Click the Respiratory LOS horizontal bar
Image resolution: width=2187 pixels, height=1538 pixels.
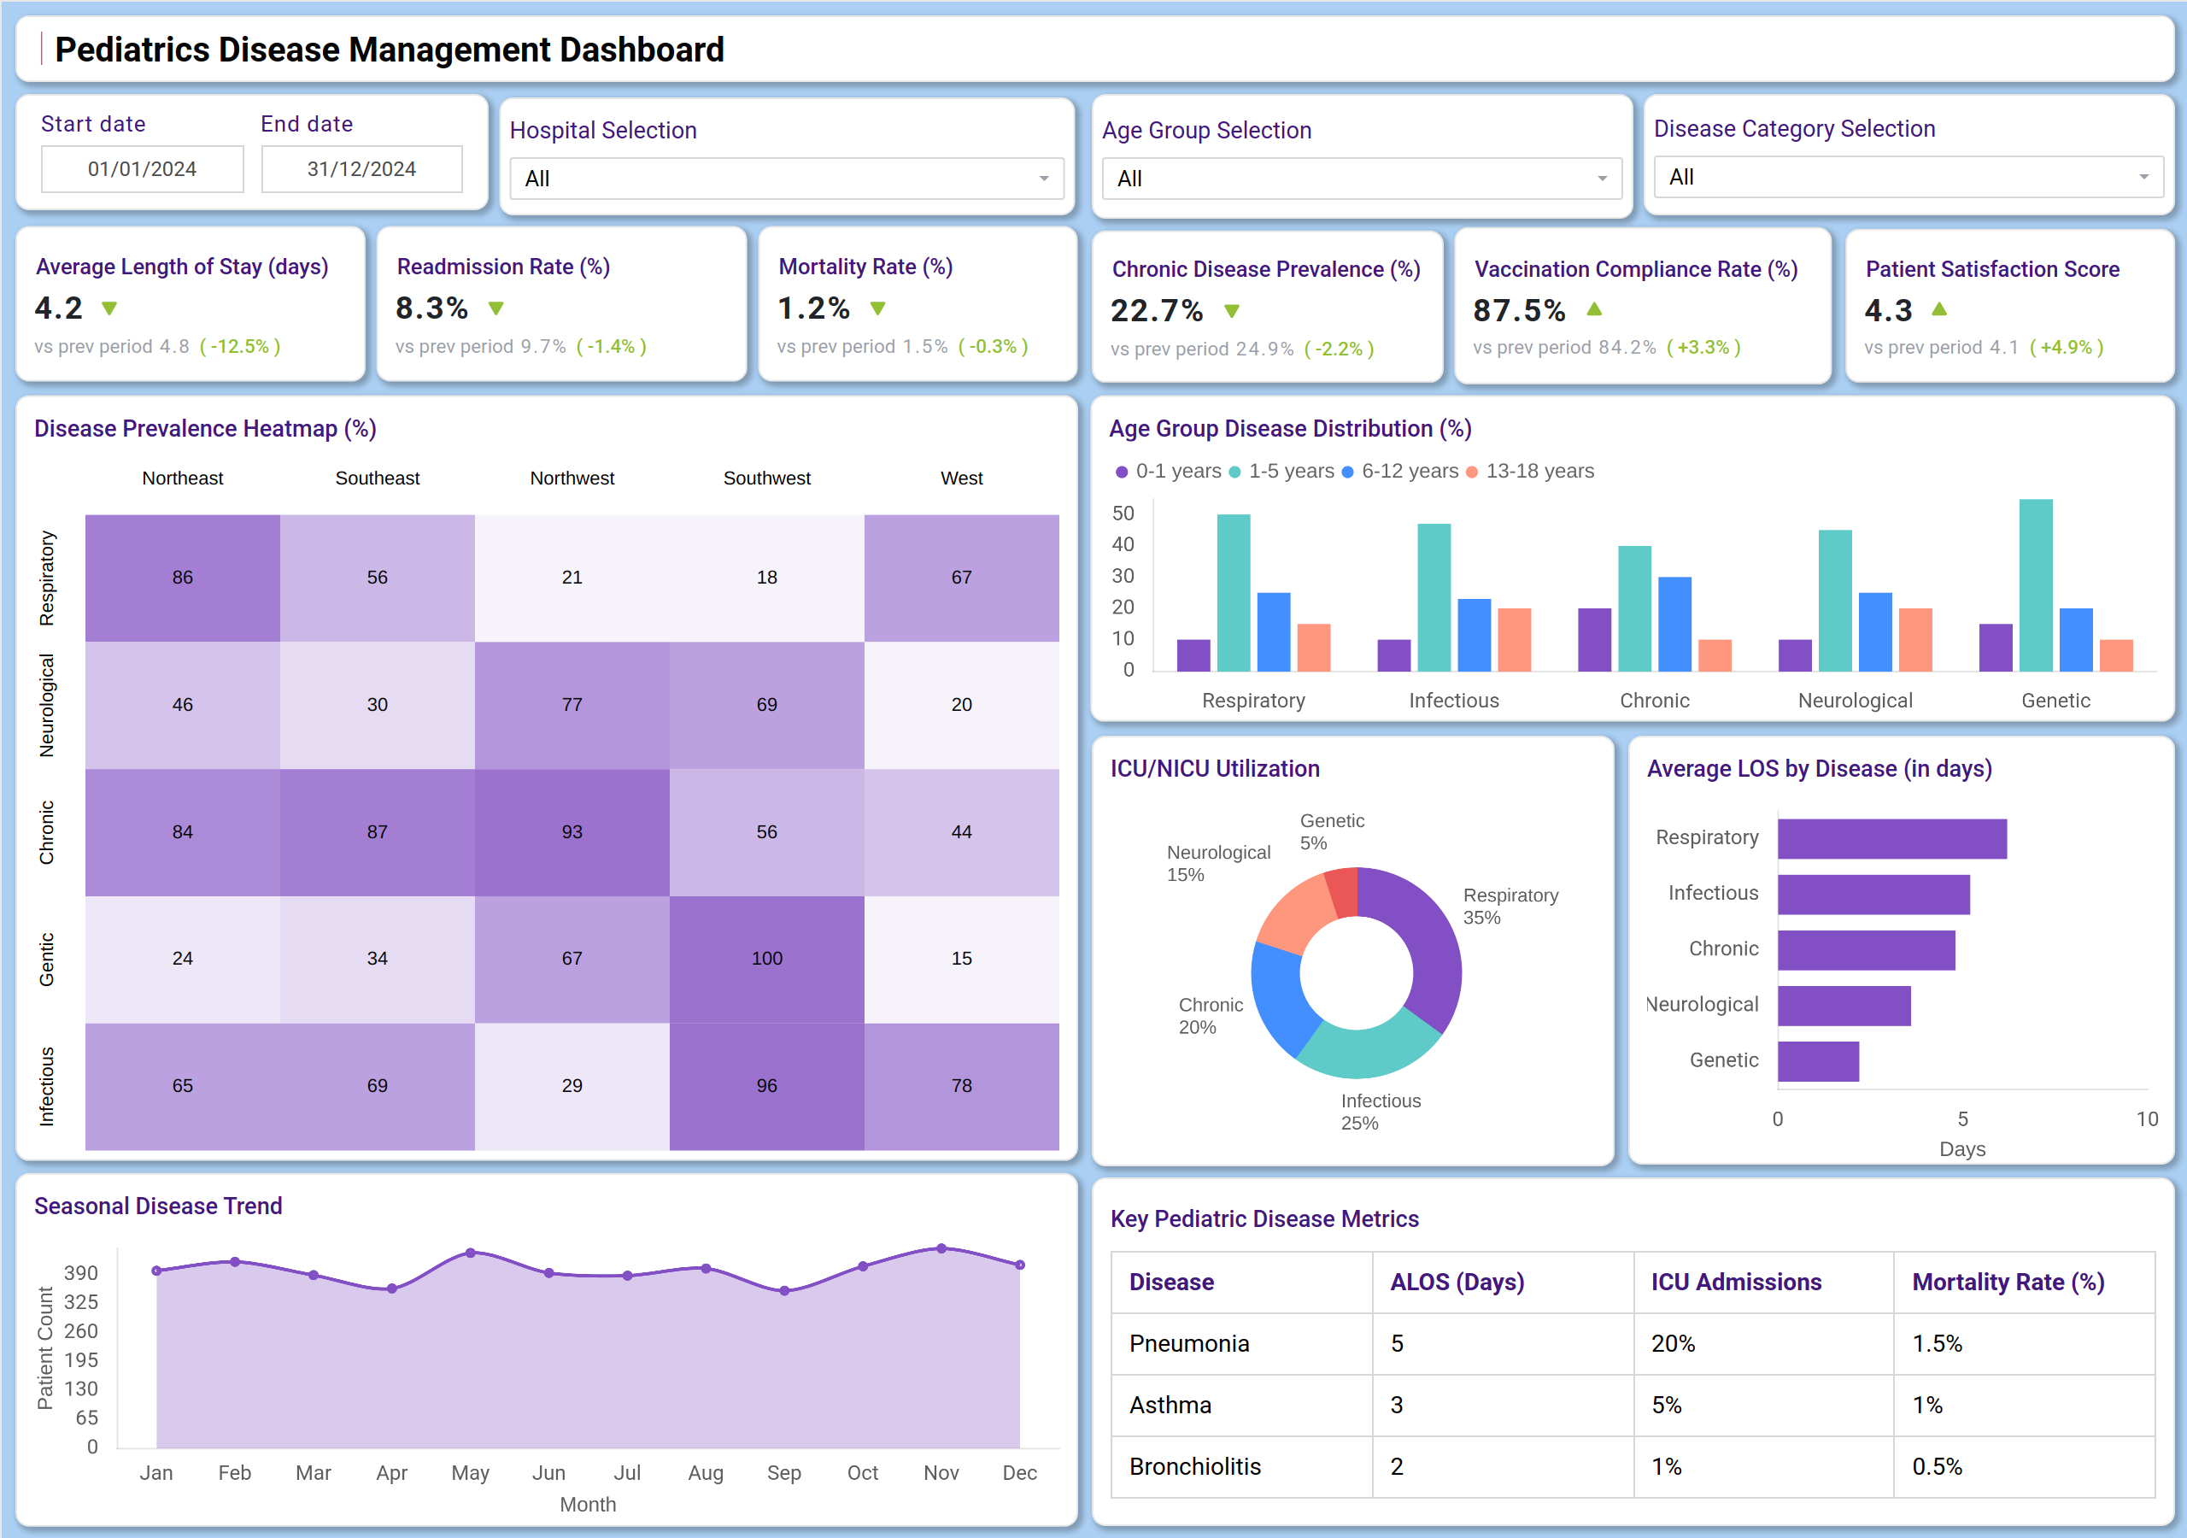pyautogui.click(x=1891, y=838)
